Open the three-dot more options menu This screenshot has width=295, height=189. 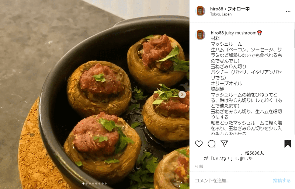288,11
